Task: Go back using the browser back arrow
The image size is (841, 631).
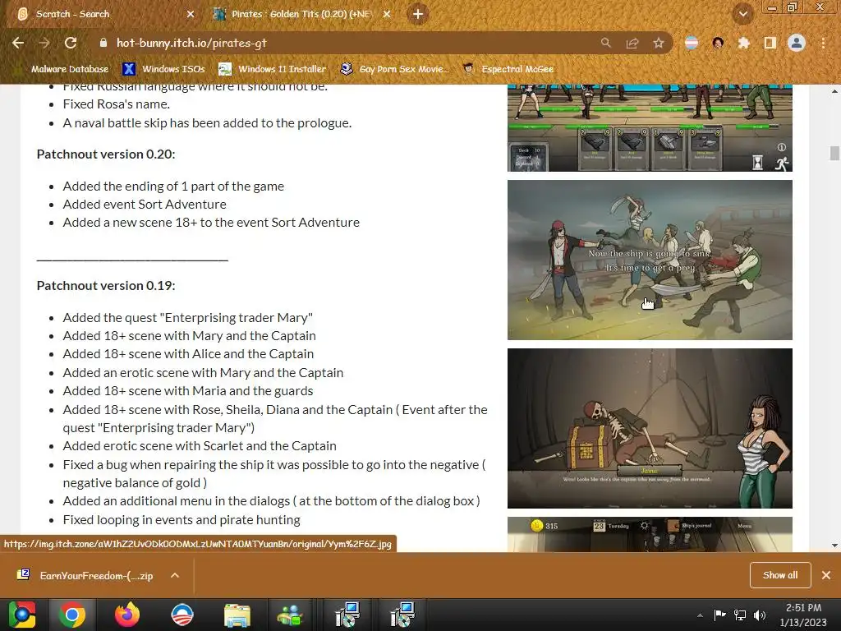Action: pos(18,43)
